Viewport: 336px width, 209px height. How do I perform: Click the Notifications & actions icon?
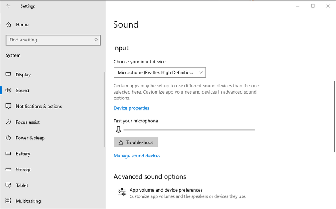click(8, 106)
